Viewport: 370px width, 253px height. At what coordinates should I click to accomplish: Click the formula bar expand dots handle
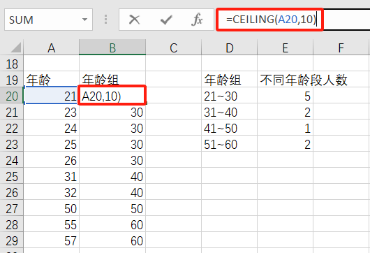coord(105,20)
